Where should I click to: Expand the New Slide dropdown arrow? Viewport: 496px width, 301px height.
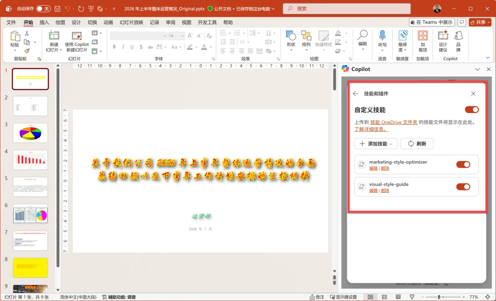click(x=61, y=50)
